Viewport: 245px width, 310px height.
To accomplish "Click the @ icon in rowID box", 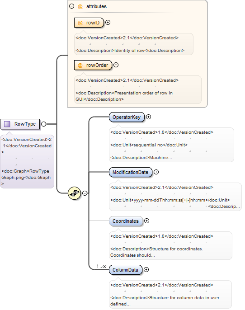I will [80, 23].
